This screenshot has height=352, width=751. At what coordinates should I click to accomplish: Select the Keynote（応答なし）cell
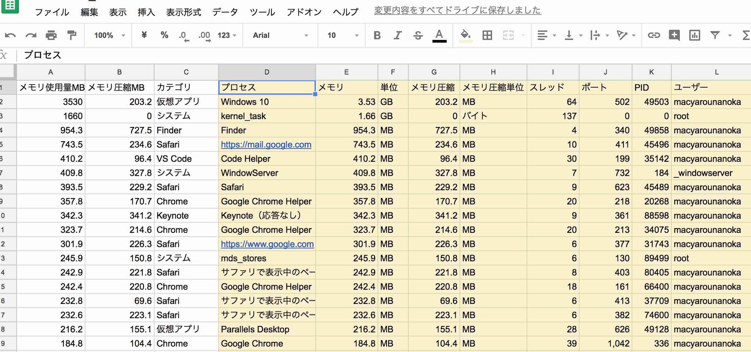[267, 216]
